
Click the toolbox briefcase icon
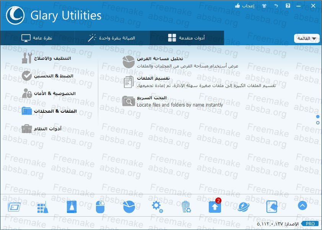(x=27, y=129)
